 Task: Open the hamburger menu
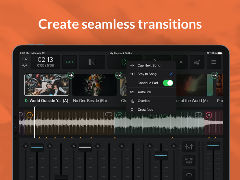(x=214, y=62)
